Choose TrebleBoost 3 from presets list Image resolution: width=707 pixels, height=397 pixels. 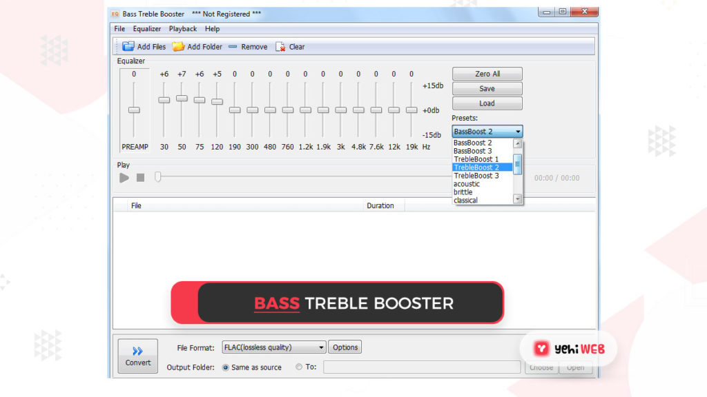pyautogui.click(x=476, y=176)
